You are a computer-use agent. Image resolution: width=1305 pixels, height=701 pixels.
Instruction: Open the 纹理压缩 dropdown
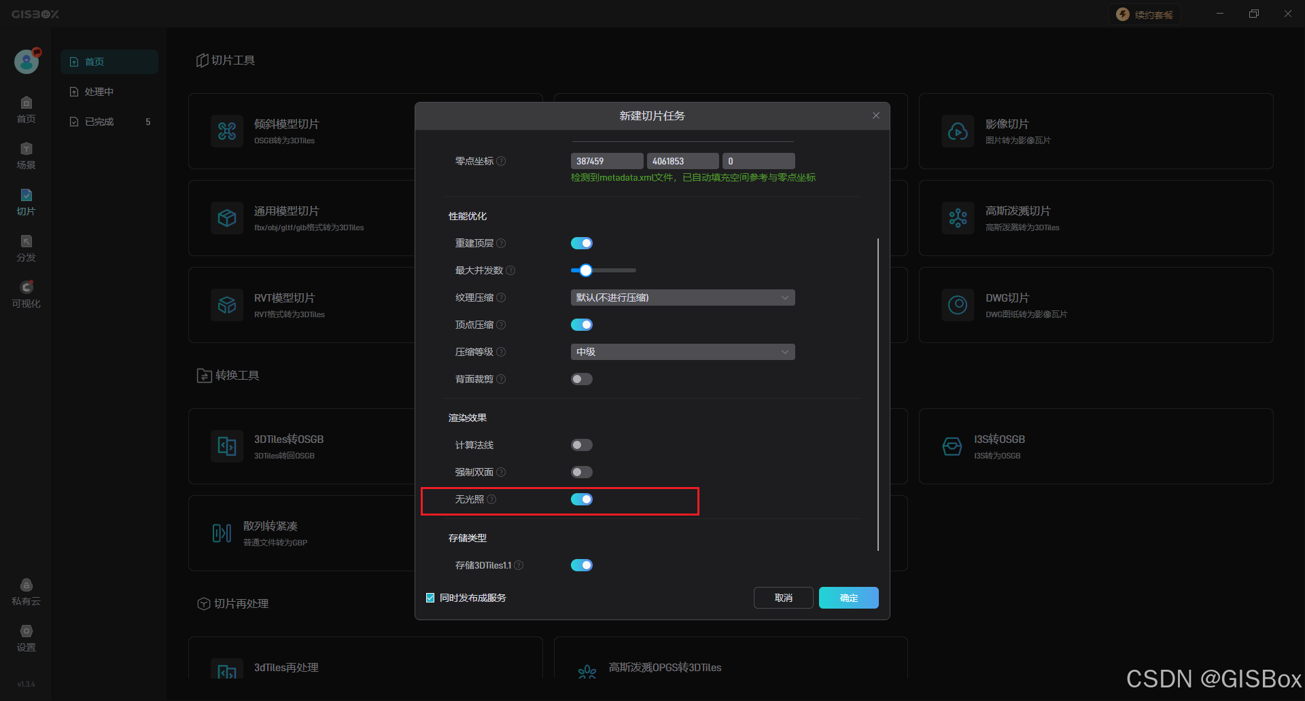682,298
